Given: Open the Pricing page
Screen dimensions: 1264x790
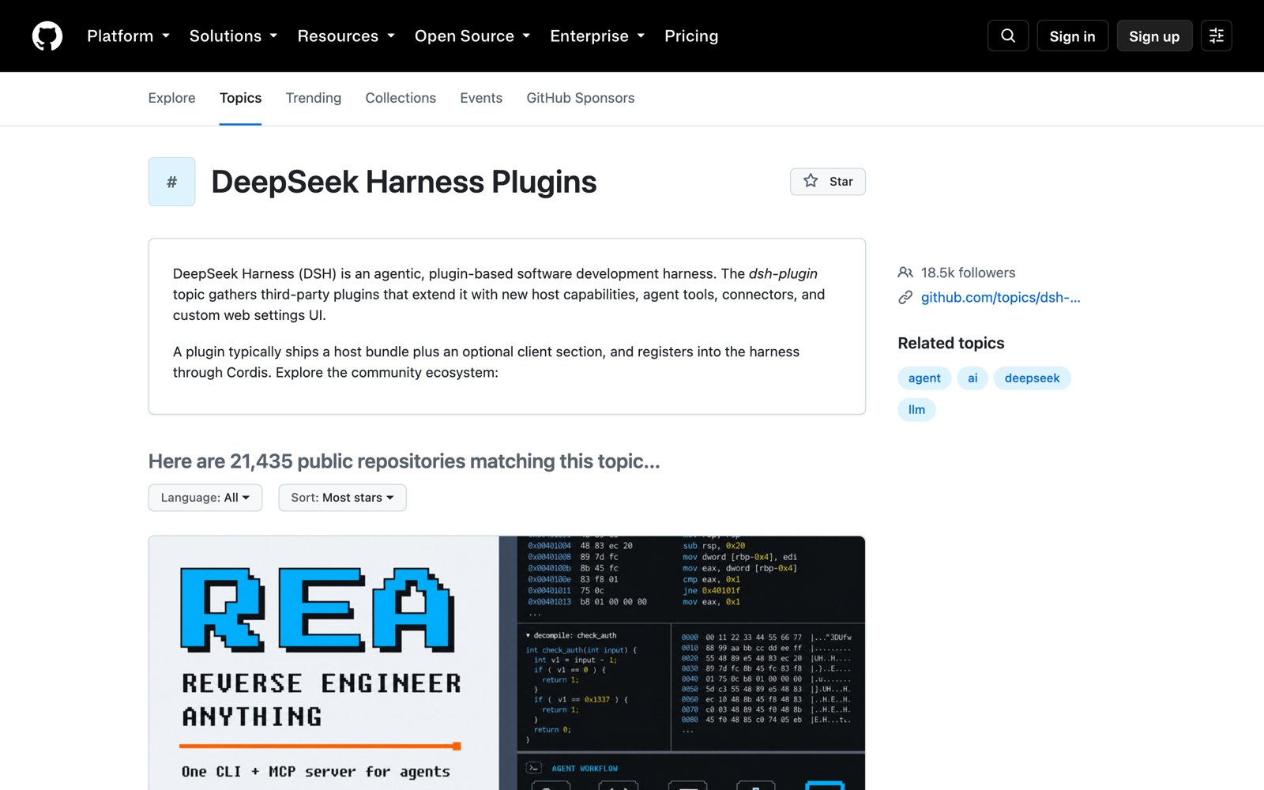Looking at the screenshot, I should tap(691, 36).
